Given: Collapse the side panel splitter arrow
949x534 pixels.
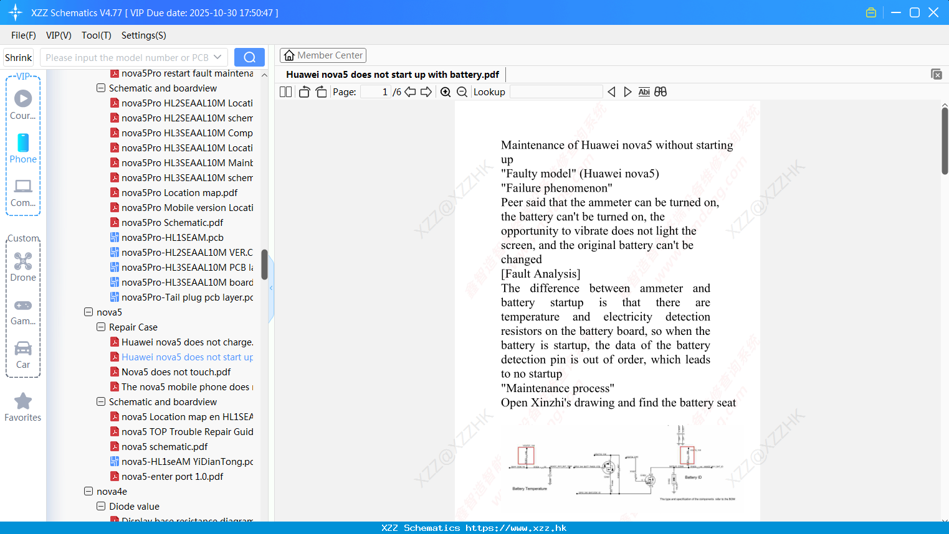Looking at the screenshot, I should 271,288.
